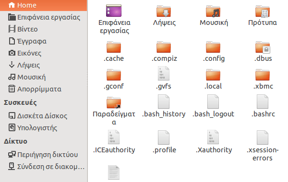The height and width of the screenshot is (182, 288).
Task: Select the .config folder icon
Action: (213, 47)
